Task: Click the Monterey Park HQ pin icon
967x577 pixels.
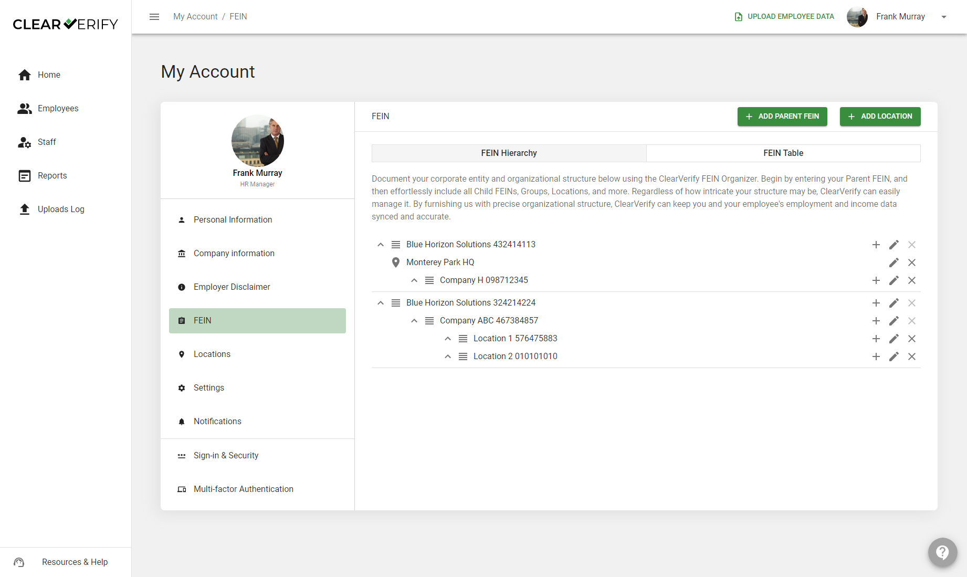Action: pos(396,263)
